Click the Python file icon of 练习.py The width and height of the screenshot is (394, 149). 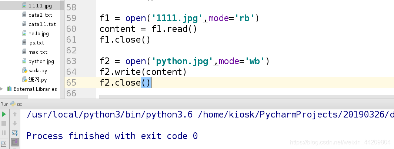click(x=24, y=80)
